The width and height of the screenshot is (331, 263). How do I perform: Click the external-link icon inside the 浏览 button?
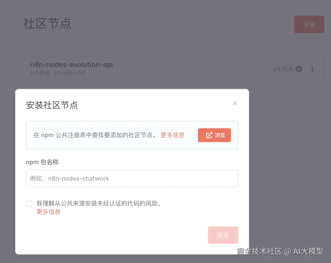(209, 135)
